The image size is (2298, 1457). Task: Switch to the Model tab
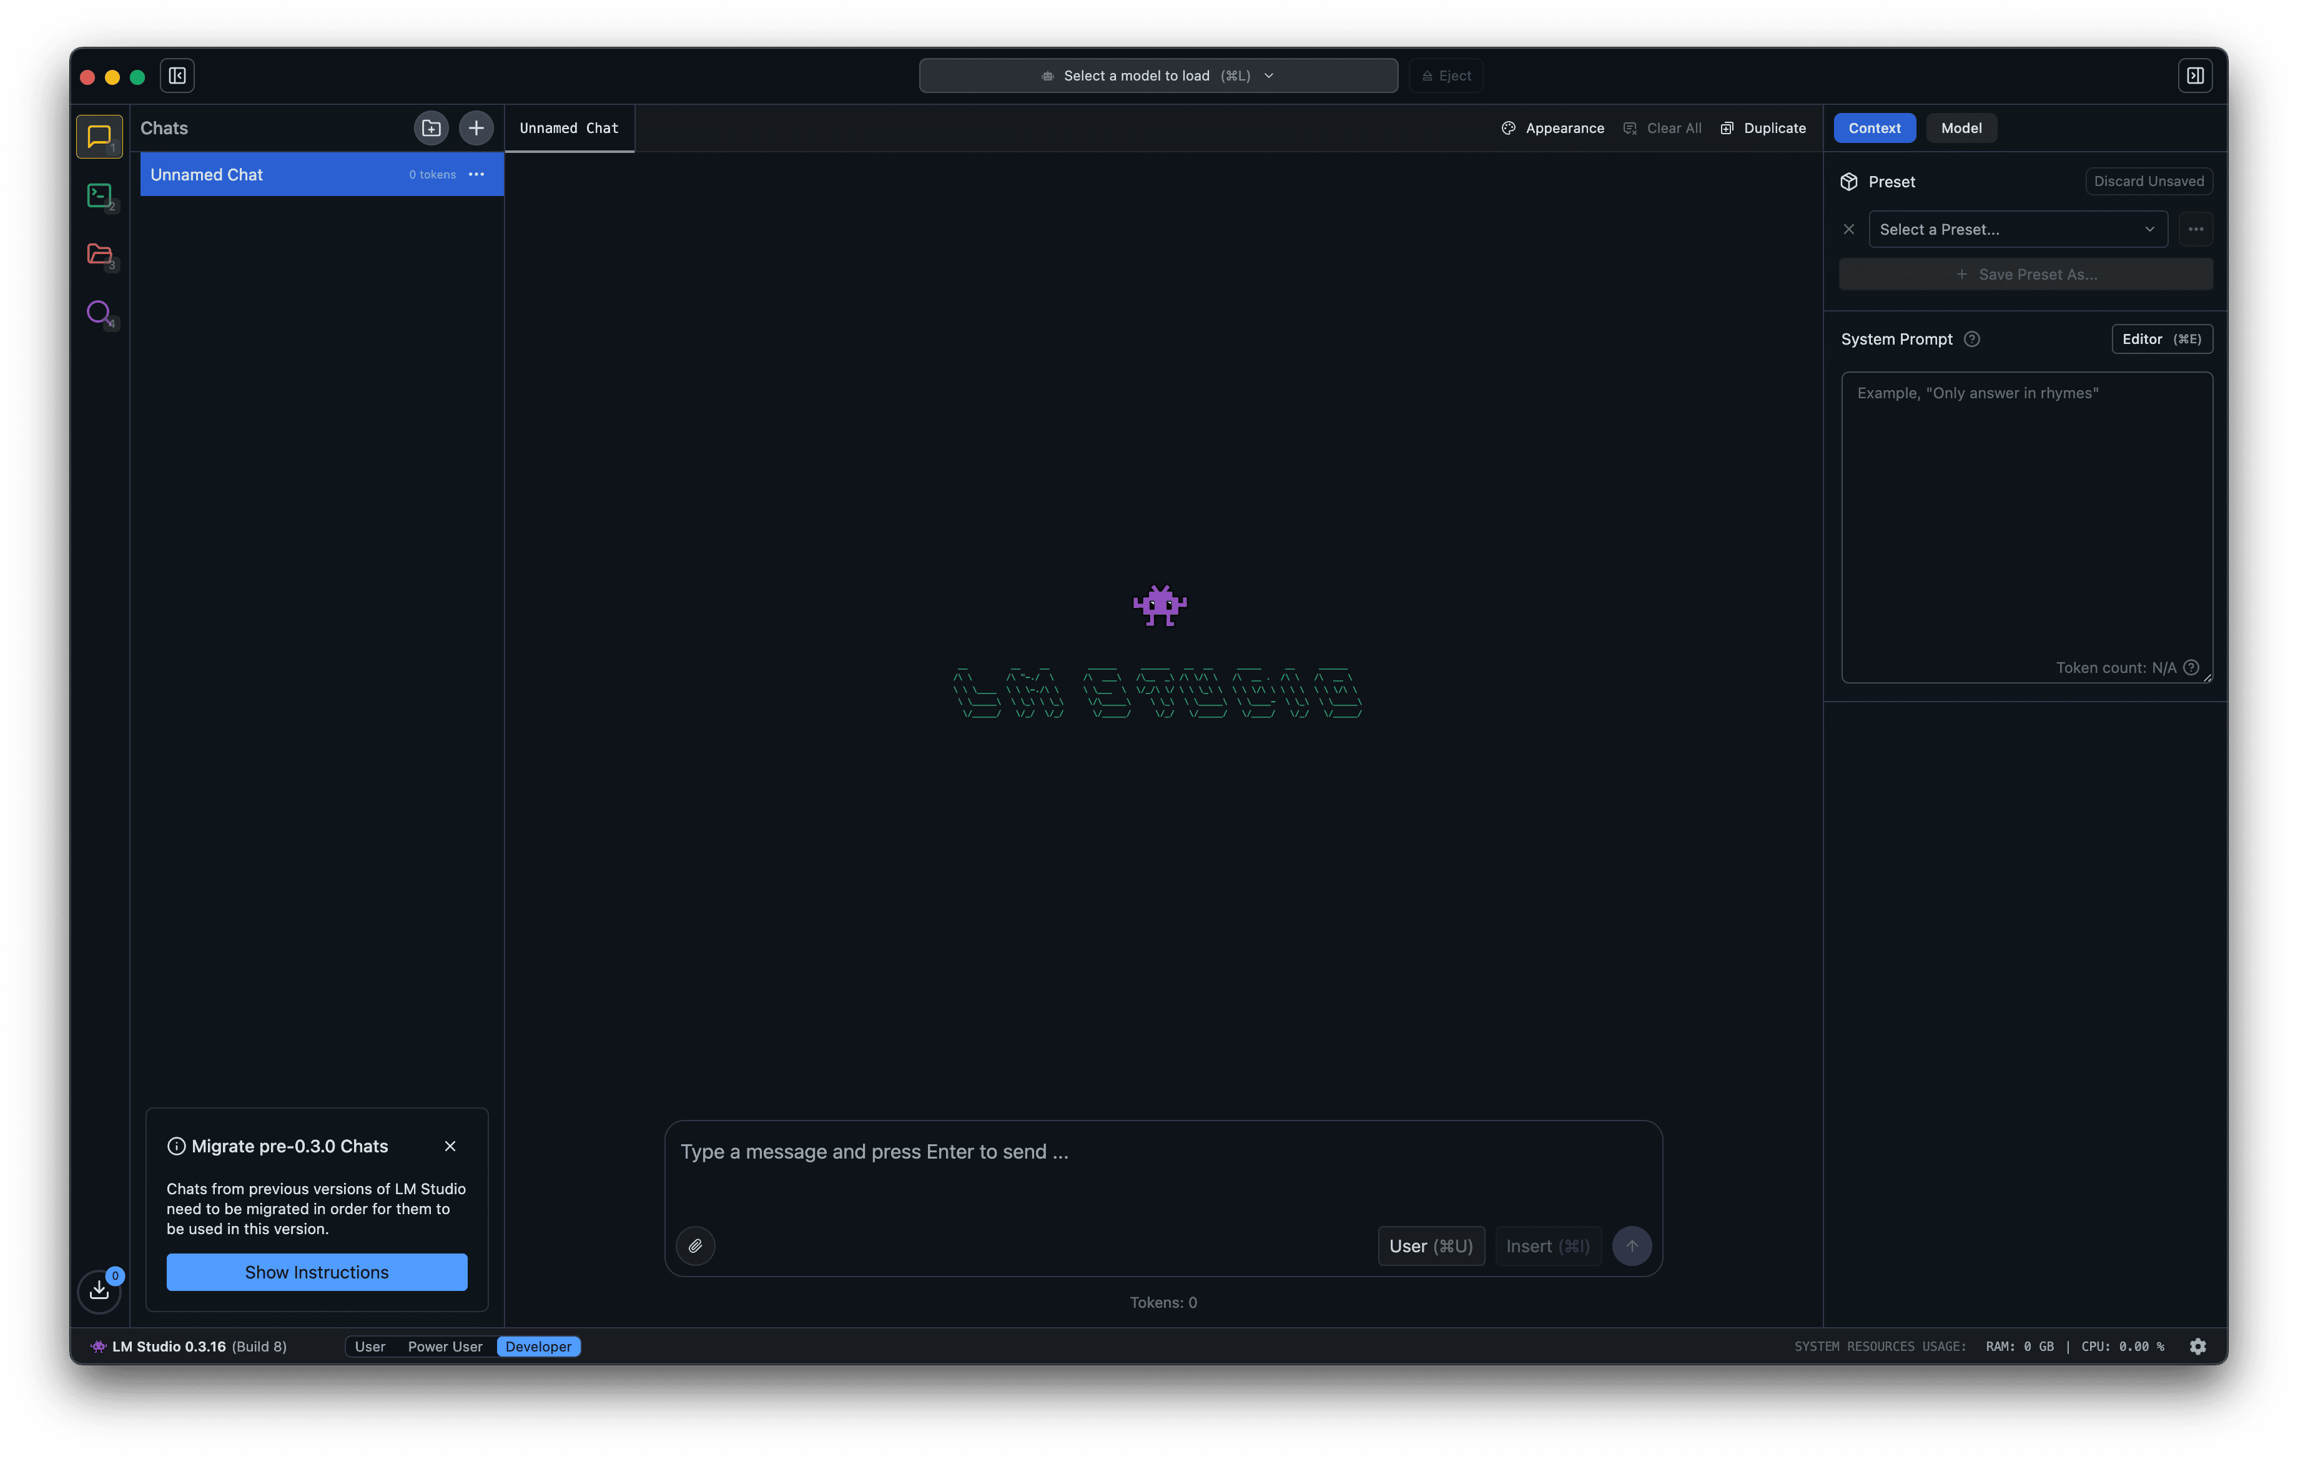(x=1961, y=127)
